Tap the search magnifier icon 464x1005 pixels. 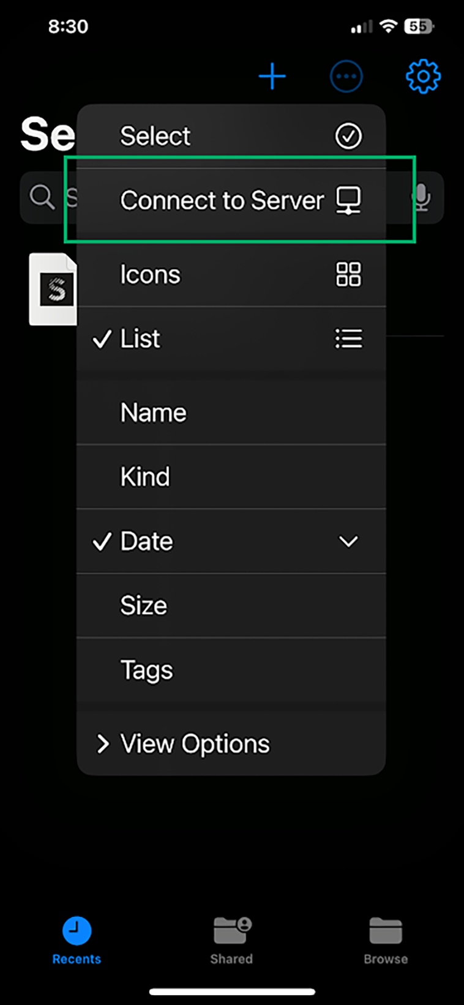(42, 197)
